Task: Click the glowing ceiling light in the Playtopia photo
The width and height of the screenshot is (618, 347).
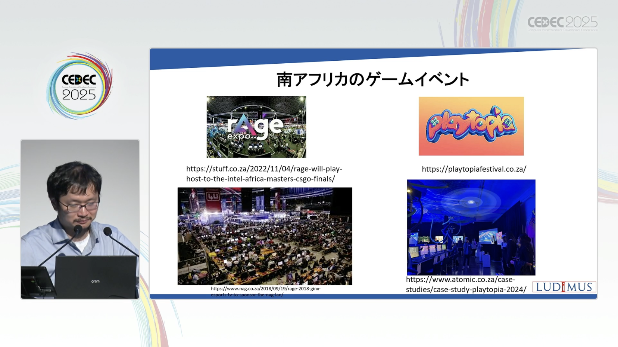Action: point(471,202)
